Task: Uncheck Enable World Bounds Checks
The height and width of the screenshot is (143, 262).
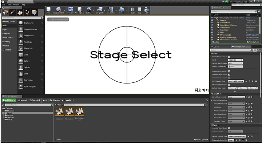Action: [x=229, y=71]
